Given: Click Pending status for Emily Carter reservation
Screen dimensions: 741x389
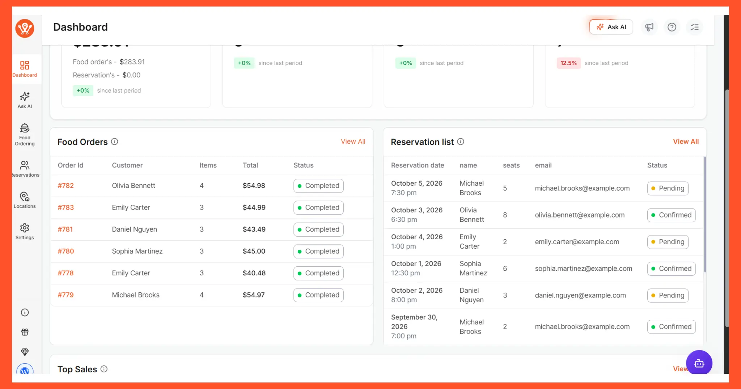Looking at the screenshot, I should click(668, 242).
